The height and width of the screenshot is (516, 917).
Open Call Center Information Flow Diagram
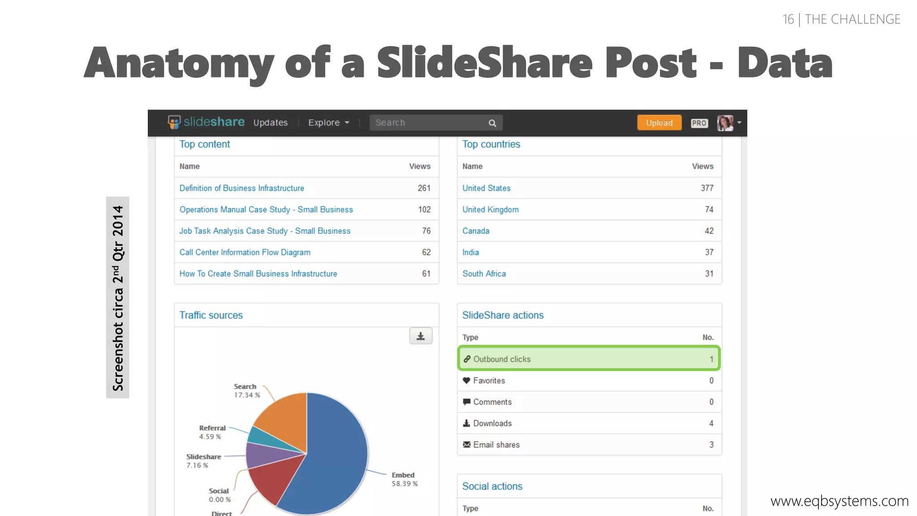[244, 252]
